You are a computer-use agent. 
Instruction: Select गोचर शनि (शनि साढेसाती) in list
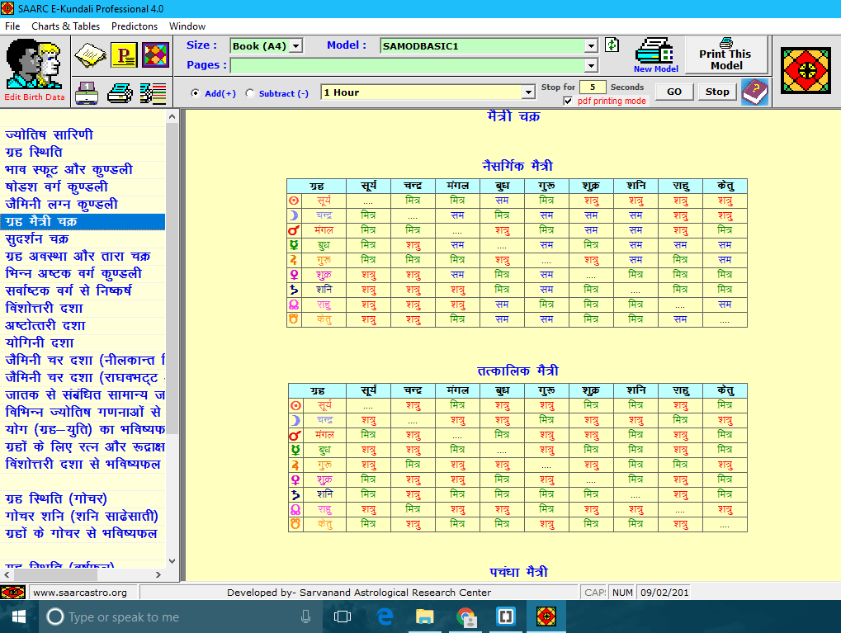coord(83,517)
